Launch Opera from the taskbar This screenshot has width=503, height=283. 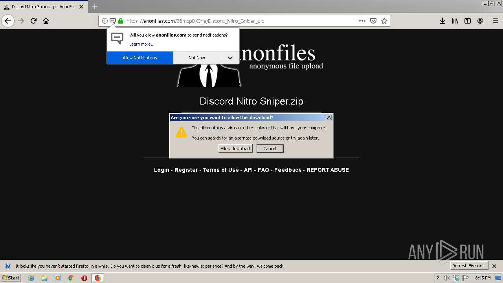(84, 278)
